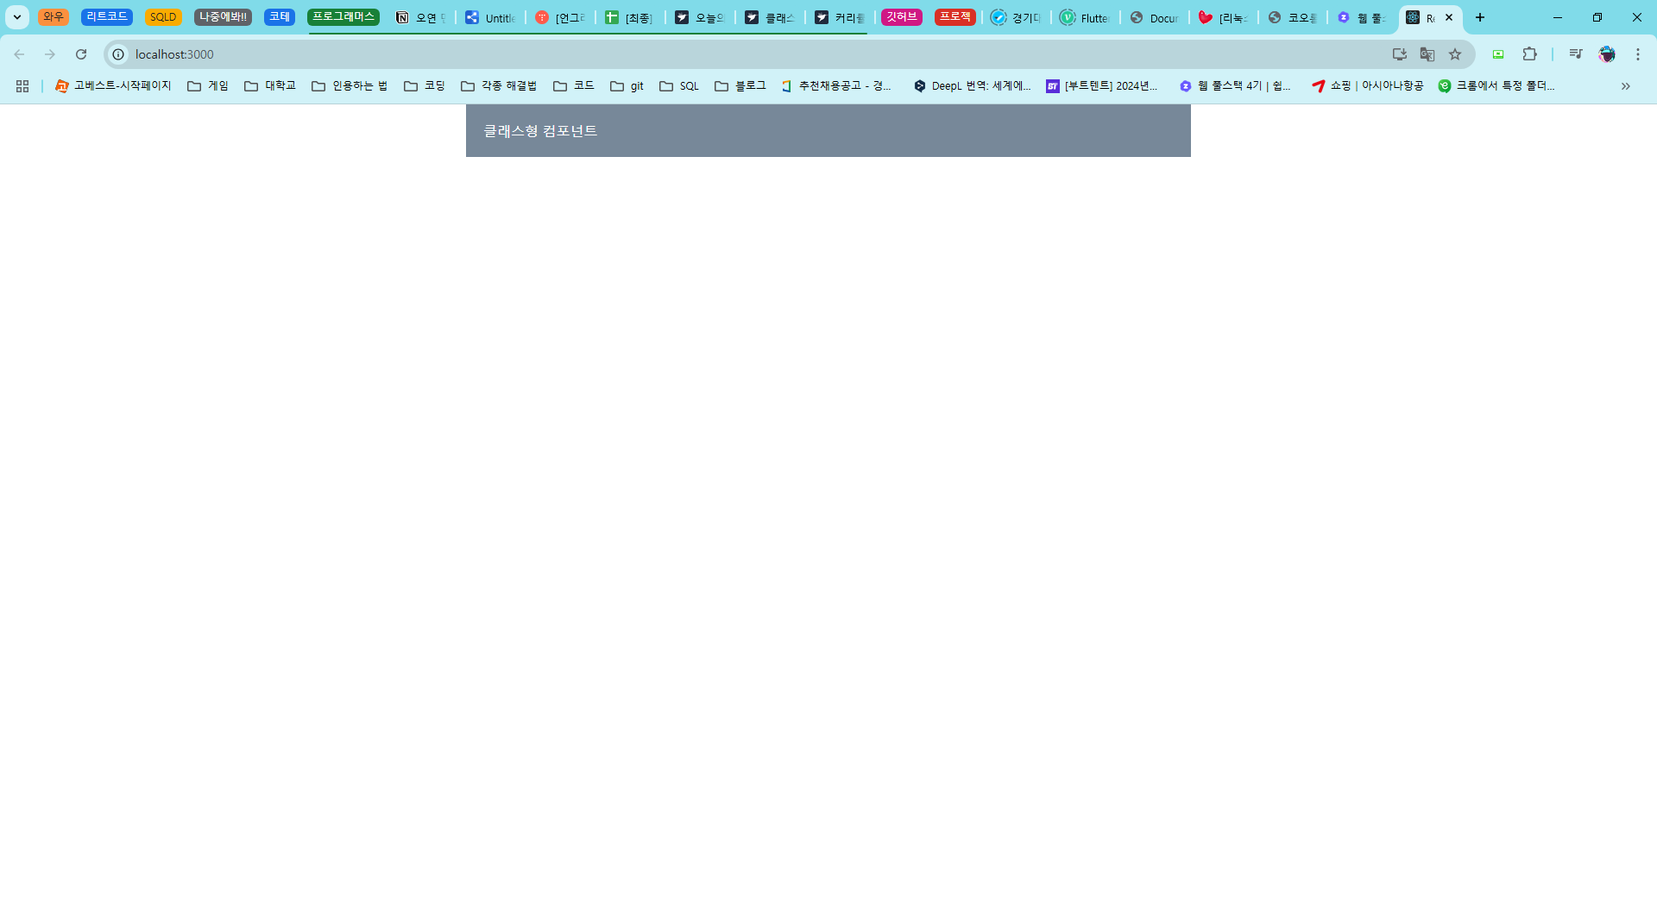Open the tab search dropdown arrow

click(x=17, y=17)
